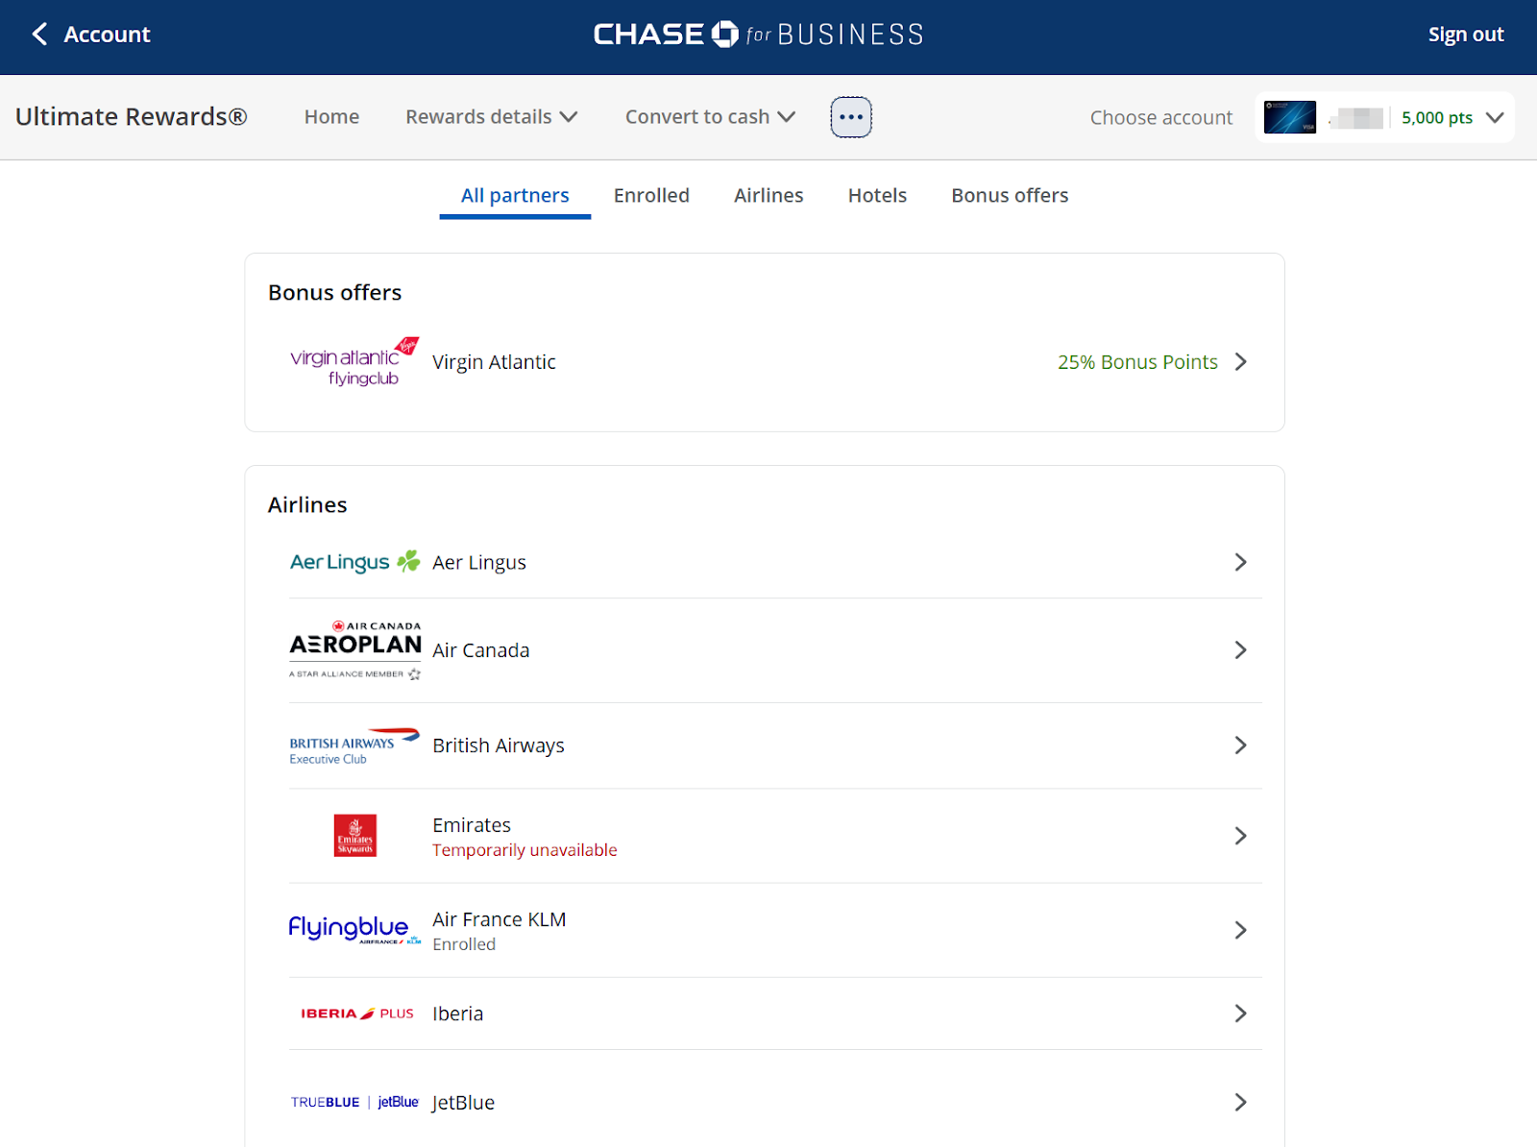Click the Ultimate Rewards title
The image size is (1537, 1147).
(132, 117)
